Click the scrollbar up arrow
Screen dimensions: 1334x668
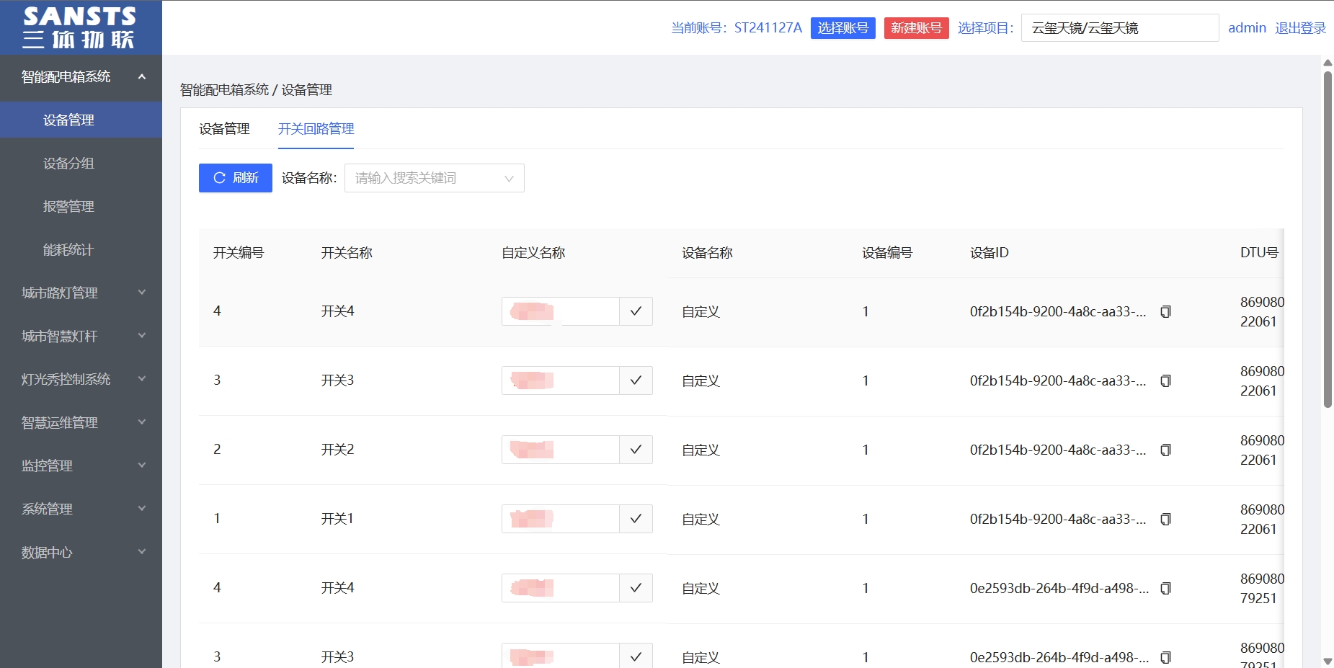point(1328,63)
